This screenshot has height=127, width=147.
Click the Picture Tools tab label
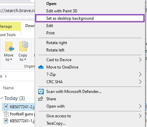[x=8, y=35]
